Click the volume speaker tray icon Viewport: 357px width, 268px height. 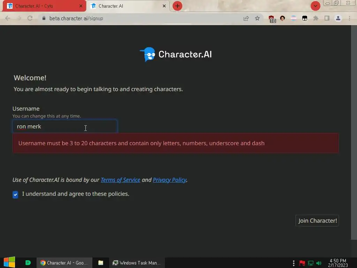point(319,263)
